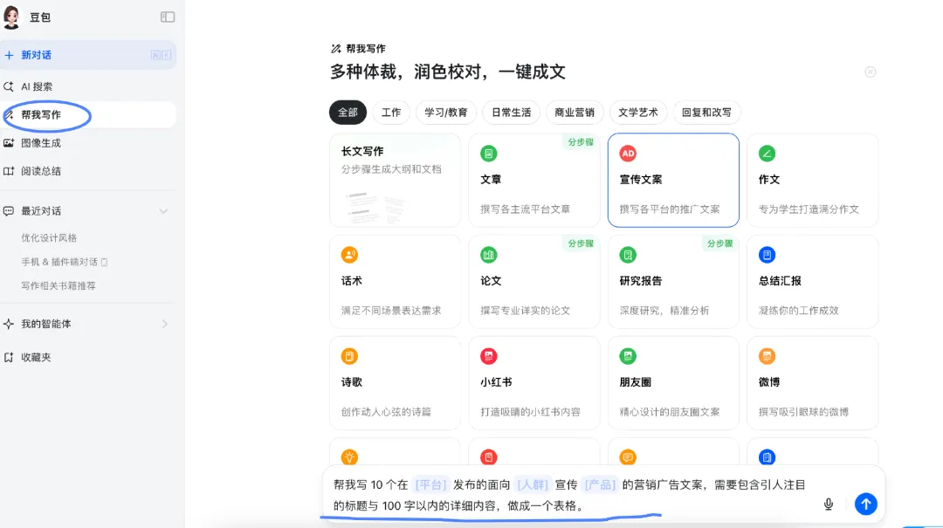Click the microphone icon in the input bar

point(828,504)
